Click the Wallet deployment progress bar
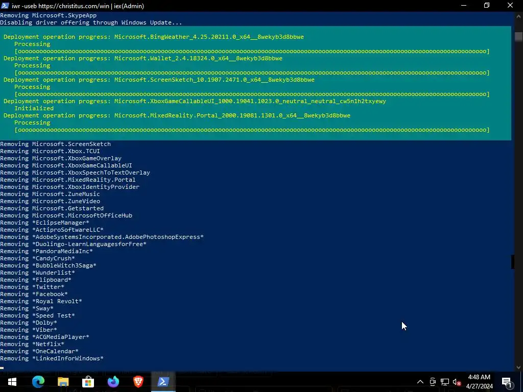Viewport: 523px width, 392px height. (x=252, y=72)
